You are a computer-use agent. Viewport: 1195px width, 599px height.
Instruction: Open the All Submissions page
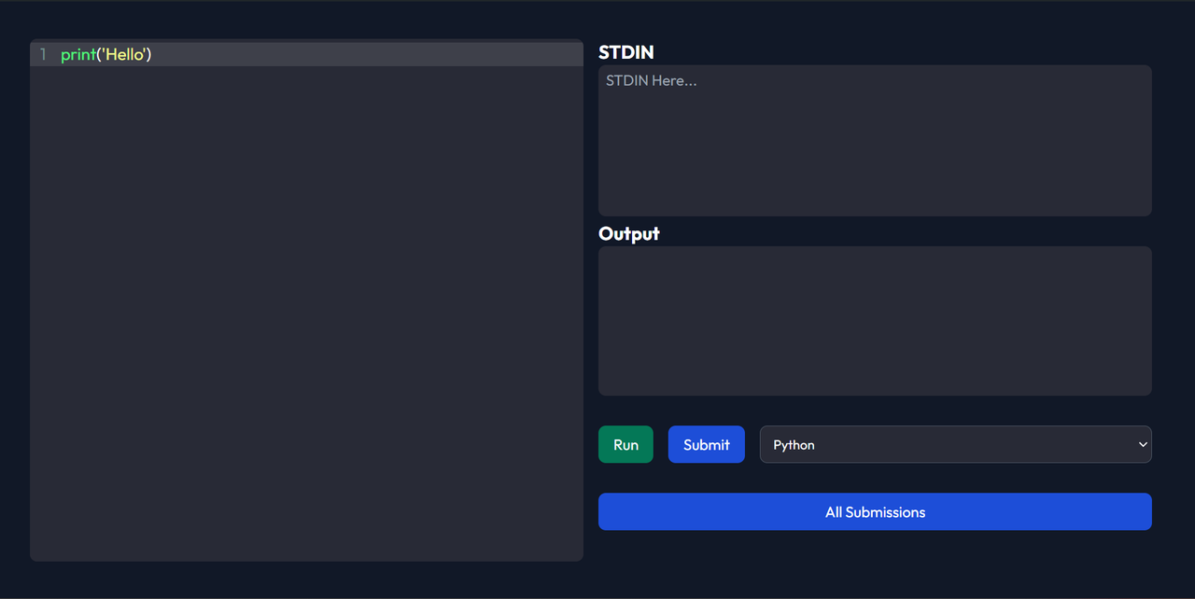pyautogui.click(x=875, y=511)
